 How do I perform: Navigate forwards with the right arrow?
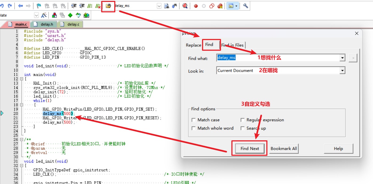pyautogui.click(x=28, y=6)
